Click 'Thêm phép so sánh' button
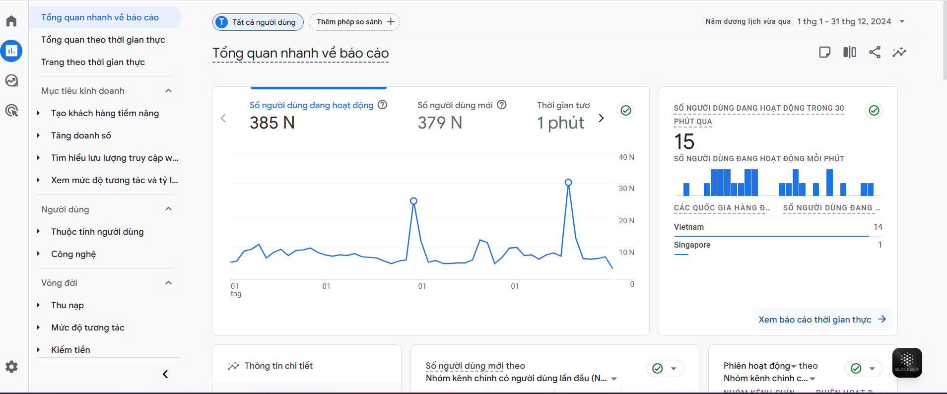 pyautogui.click(x=354, y=22)
